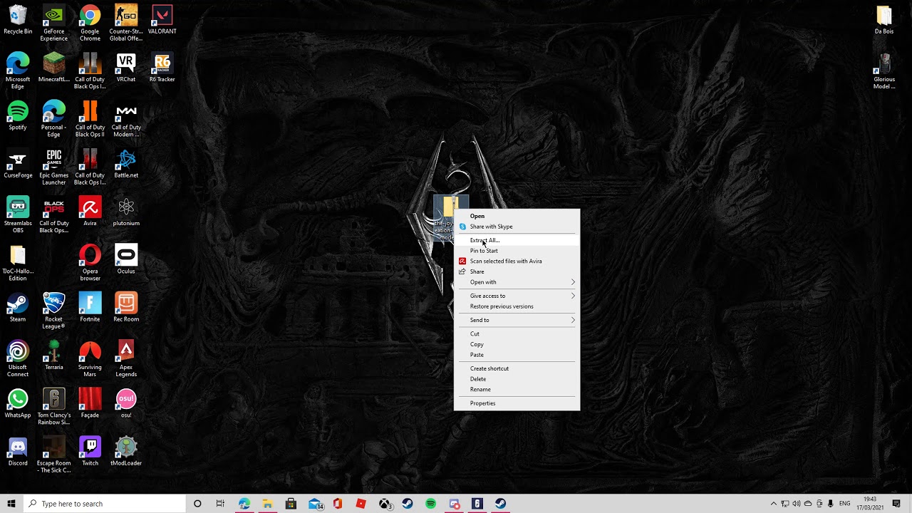Click the Battle.net desktop icon
This screenshot has height=513, width=912.
(x=126, y=164)
